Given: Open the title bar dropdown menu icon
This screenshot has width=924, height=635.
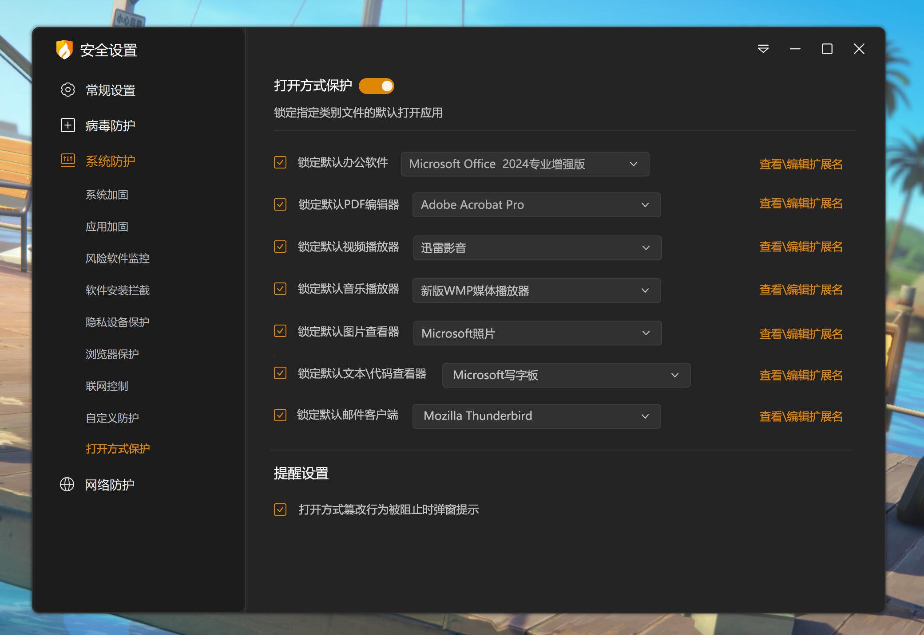Looking at the screenshot, I should pos(763,49).
